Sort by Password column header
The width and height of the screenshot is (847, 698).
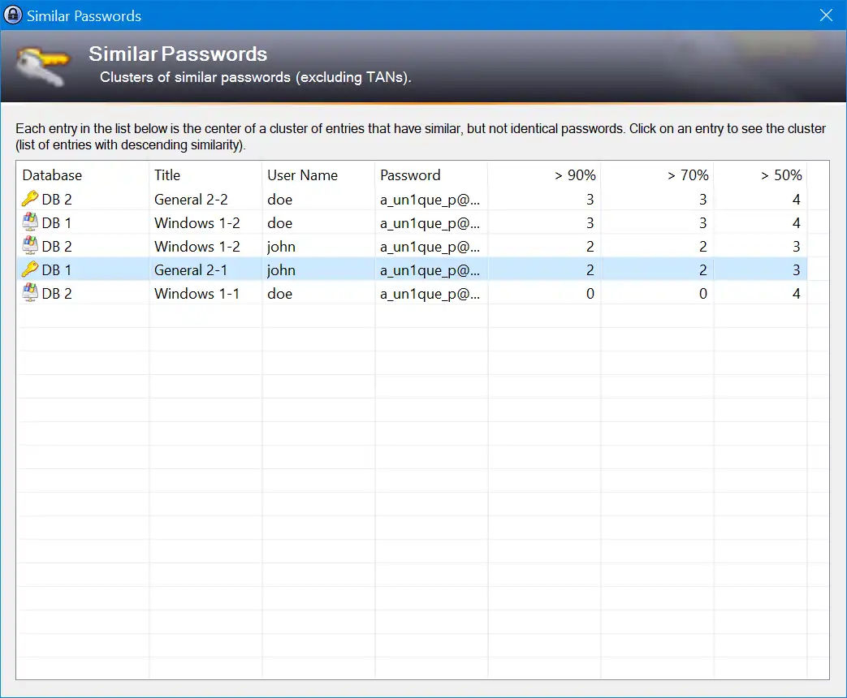point(431,174)
